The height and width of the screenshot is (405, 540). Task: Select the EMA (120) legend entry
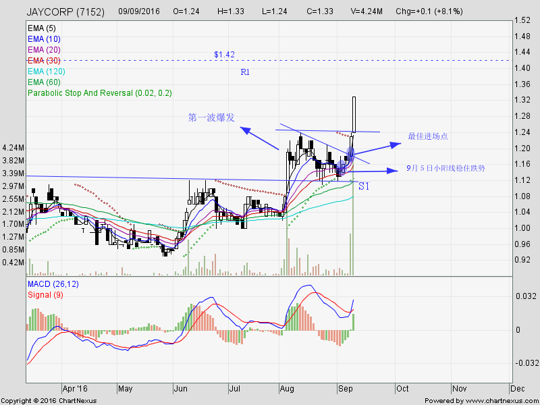[x=46, y=72]
